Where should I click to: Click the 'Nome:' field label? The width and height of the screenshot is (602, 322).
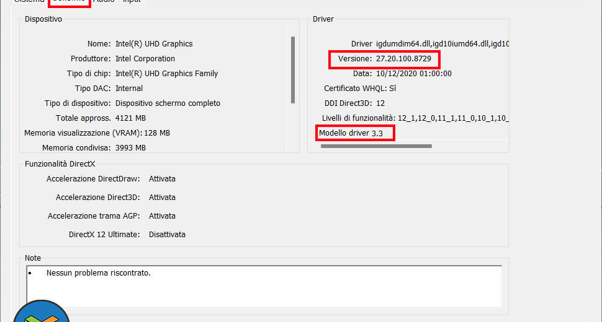coord(99,43)
